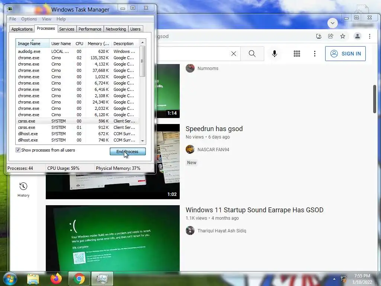Open the Chrome profile avatar icon
381x286 pixels.
point(358,36)
